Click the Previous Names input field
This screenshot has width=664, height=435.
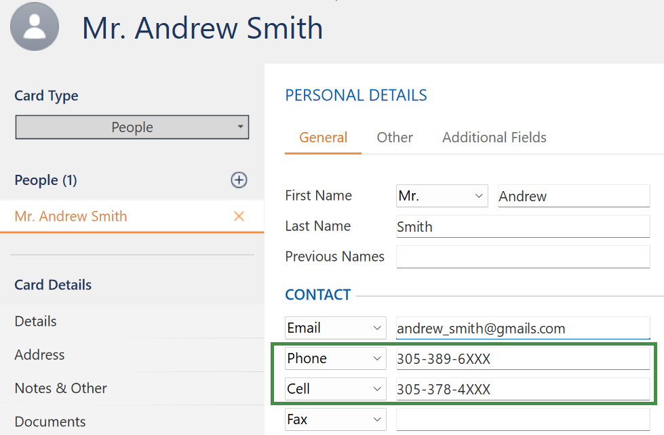(522, 257)
